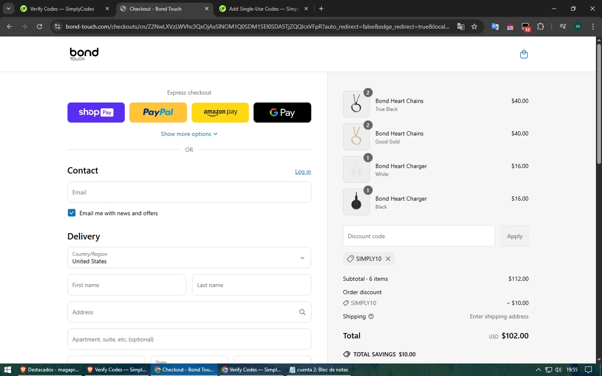Click the White Bond Heart Charger thumbnail

(x=356, y=169)
